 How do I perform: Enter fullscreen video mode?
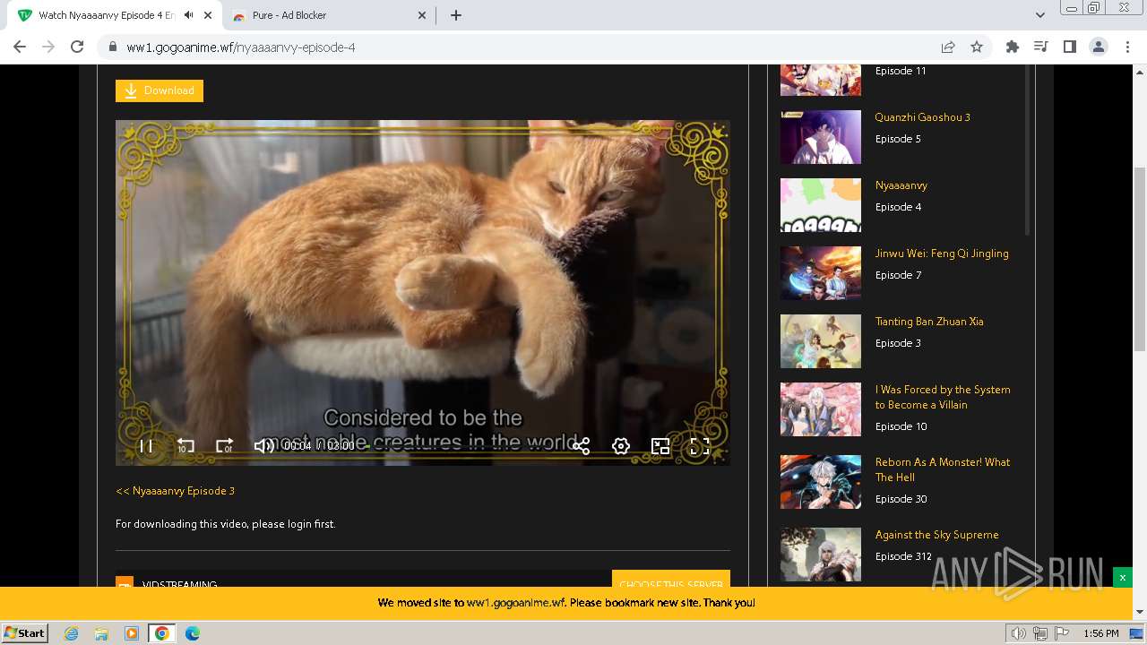pos(700,446)
